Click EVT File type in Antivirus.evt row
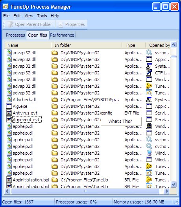 [132, 113]
